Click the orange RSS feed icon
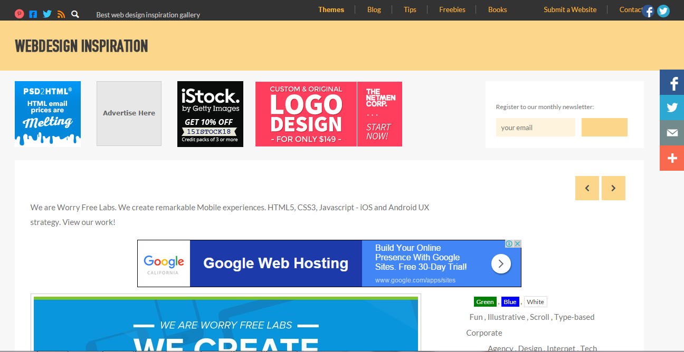This screenshot has width=684, height=352. coord(61,14)
